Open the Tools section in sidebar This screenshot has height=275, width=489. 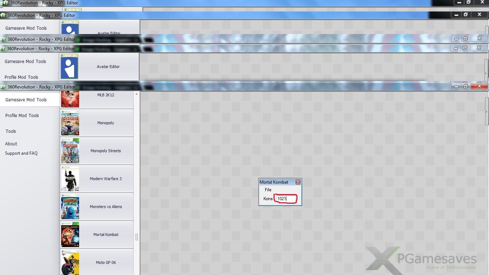(x=11, y=131)
